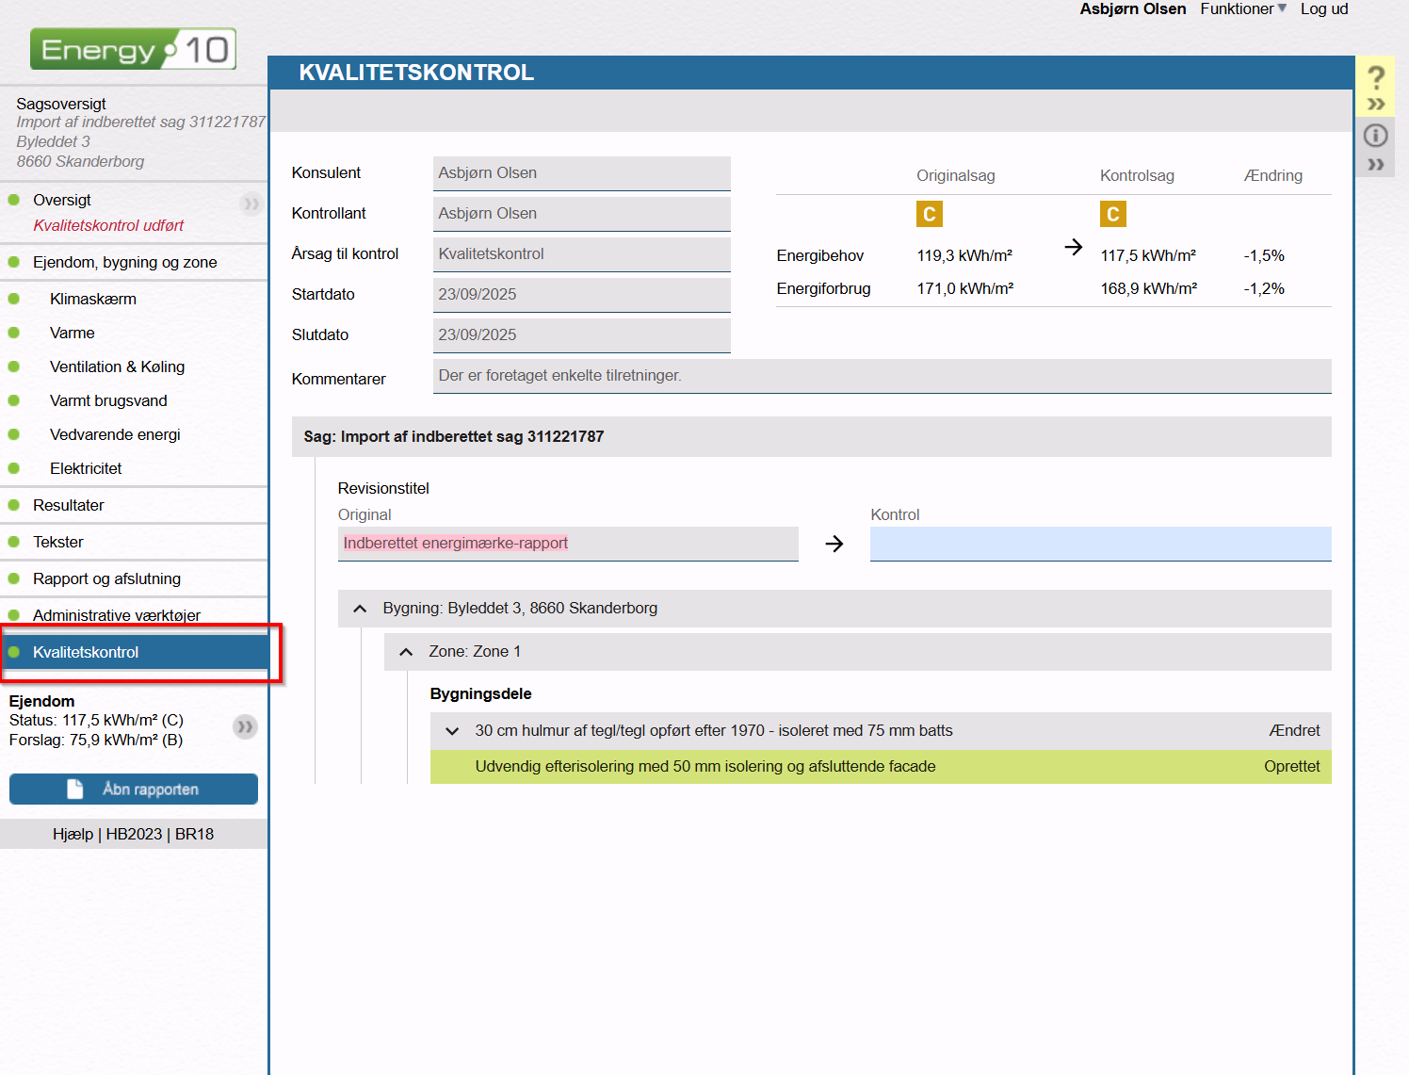Viewport: 1409px width, 1075px height.
Task: Go to Klimaskærm in the sidebar
Action: point(93,299)
